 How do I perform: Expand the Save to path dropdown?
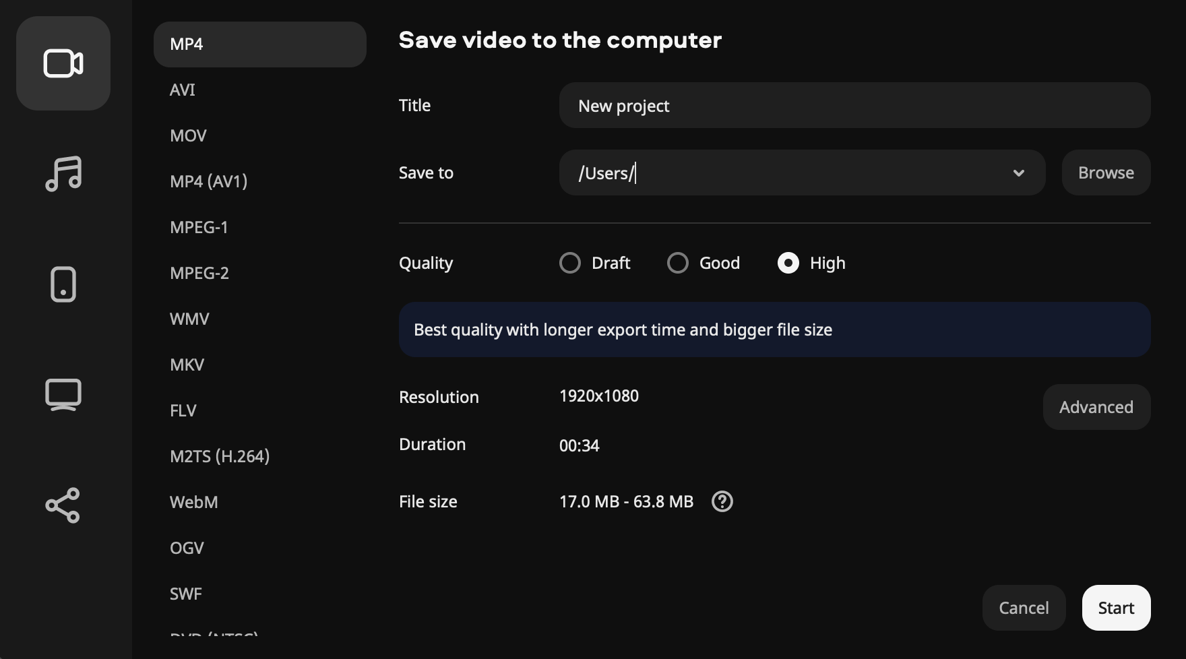[1019, 173]
